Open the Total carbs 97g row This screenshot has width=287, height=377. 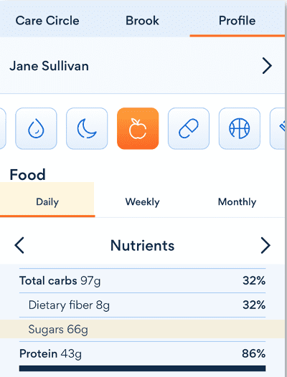coord(142,280)
